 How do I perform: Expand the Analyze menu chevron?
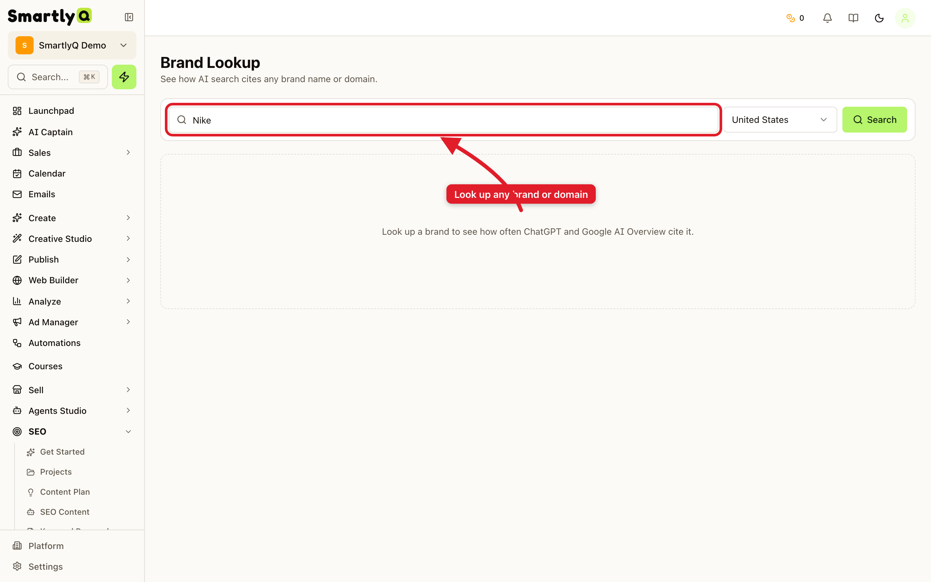pyautogui.click(x=128, y=301)
